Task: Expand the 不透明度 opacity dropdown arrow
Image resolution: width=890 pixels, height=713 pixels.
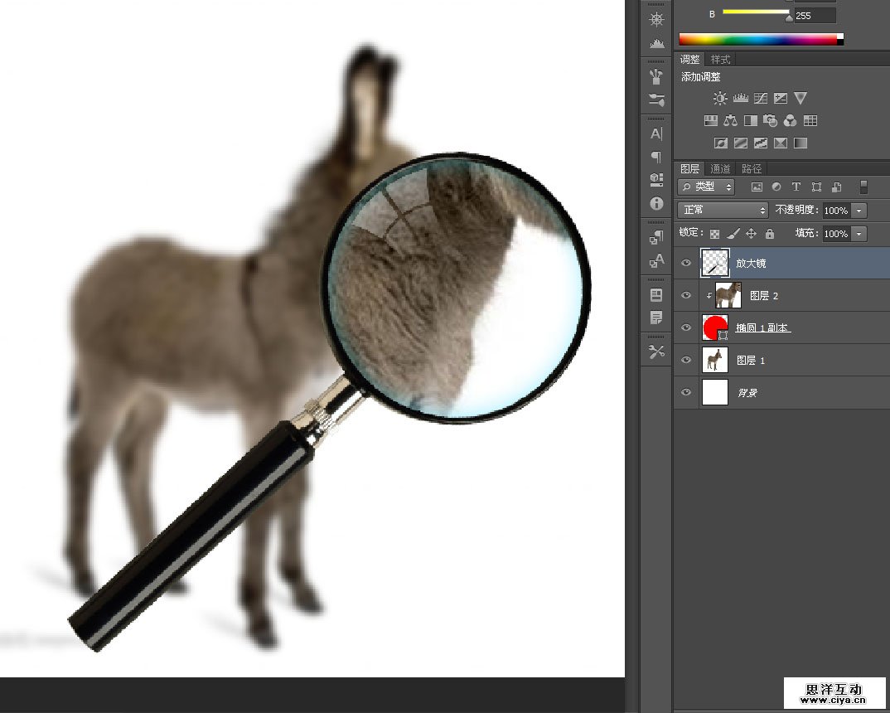Action: [859, 211]
